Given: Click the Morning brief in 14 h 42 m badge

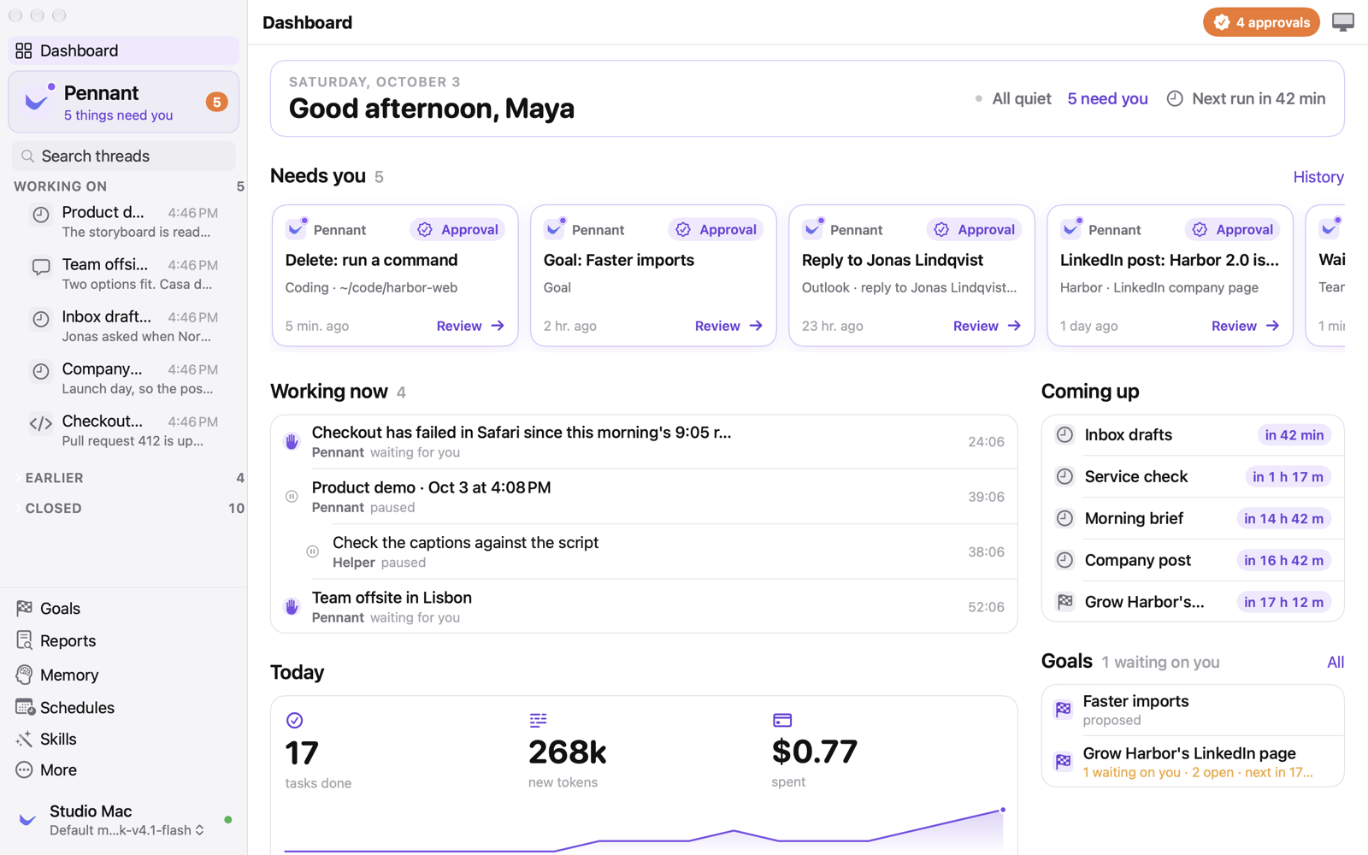Looking at the screenshot, I should point(1283,518).
